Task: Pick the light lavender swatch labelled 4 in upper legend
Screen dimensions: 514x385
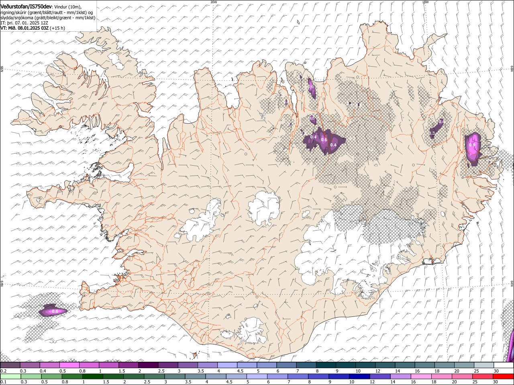Action: pyautogui.click(x=227, y=365)
